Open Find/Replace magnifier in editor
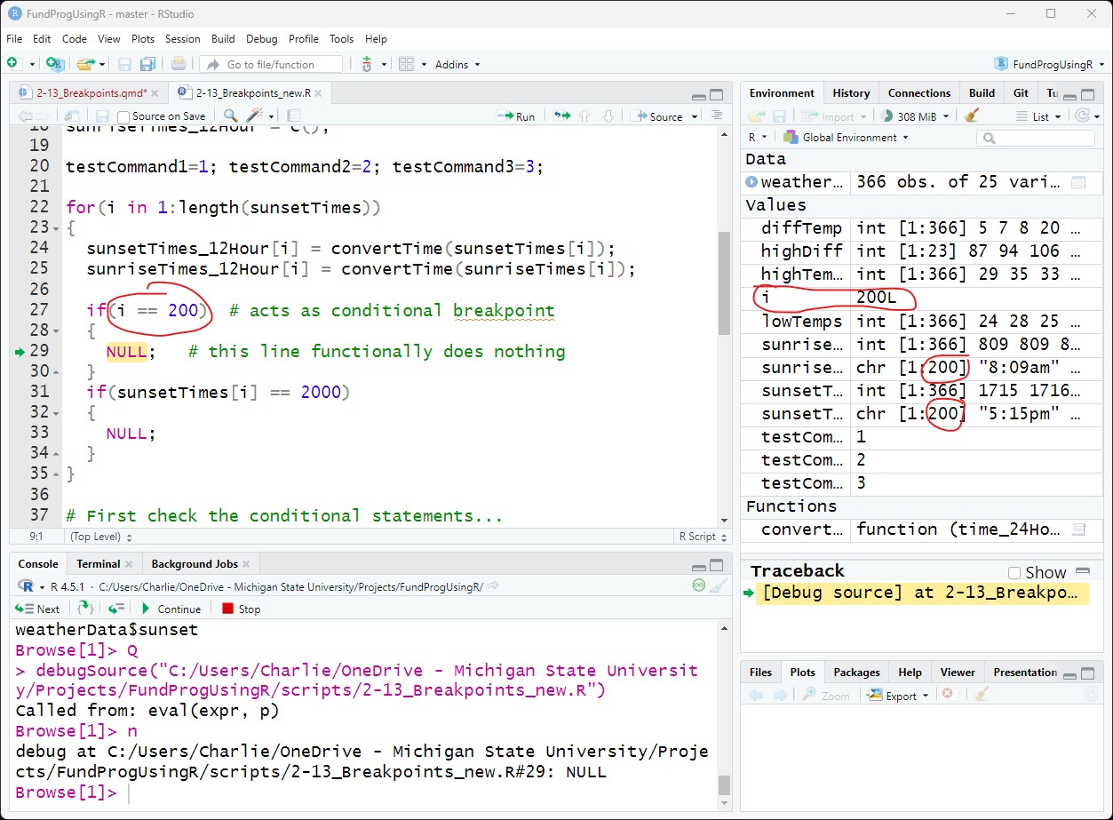This screenshot has height=820, width=1113. click(x=230, y=115)
